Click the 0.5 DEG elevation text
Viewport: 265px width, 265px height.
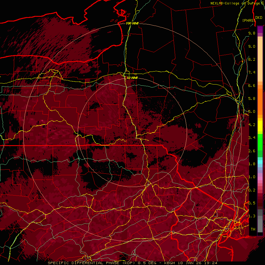pyautogui.click(x=147, y=263)
